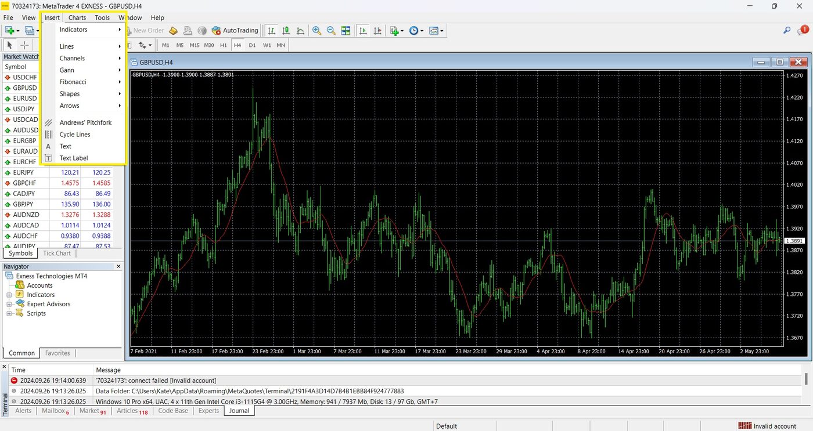Image resolution: width=813 pixels, height=431 pixels.
Task: Switch to the Favorites tab in Navigator
Action: 57,353
